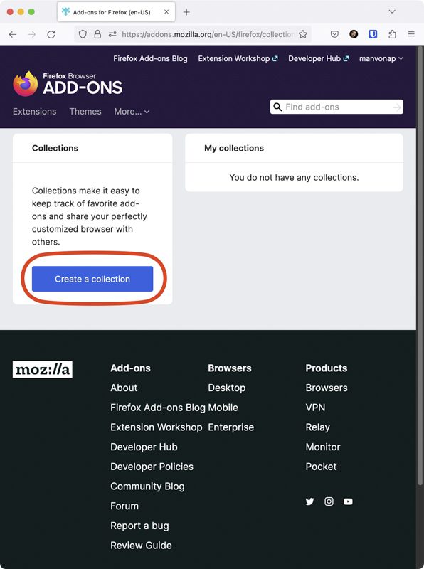
Task: Open the Instagram icon in footer
Action: click(x=329, y=501)
